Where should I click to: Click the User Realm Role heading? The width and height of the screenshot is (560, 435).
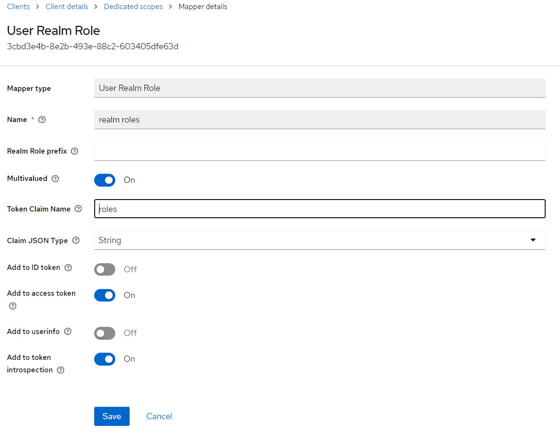[x=54, y=31]
